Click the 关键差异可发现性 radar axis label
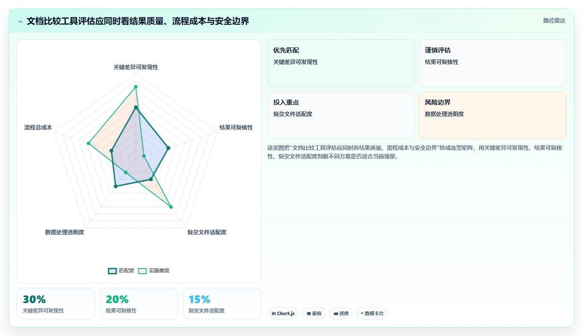 (x=136, y=67)
